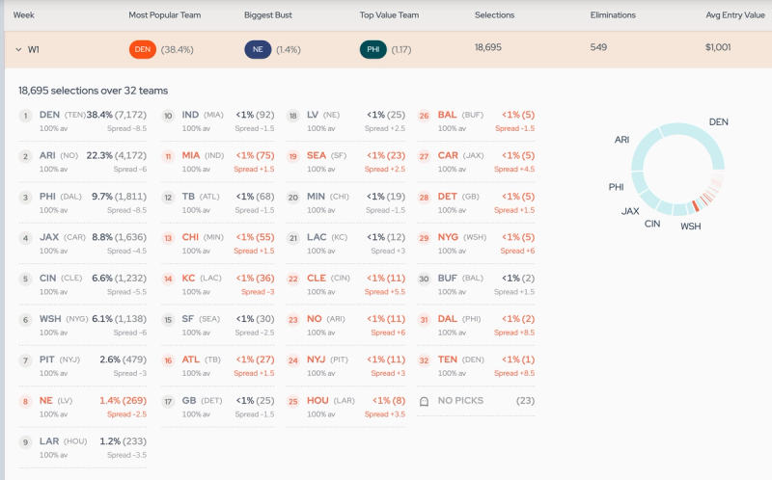Click NYJ team name in list
772x480 pixels.
pyautogui.click(x=317, y=360)
